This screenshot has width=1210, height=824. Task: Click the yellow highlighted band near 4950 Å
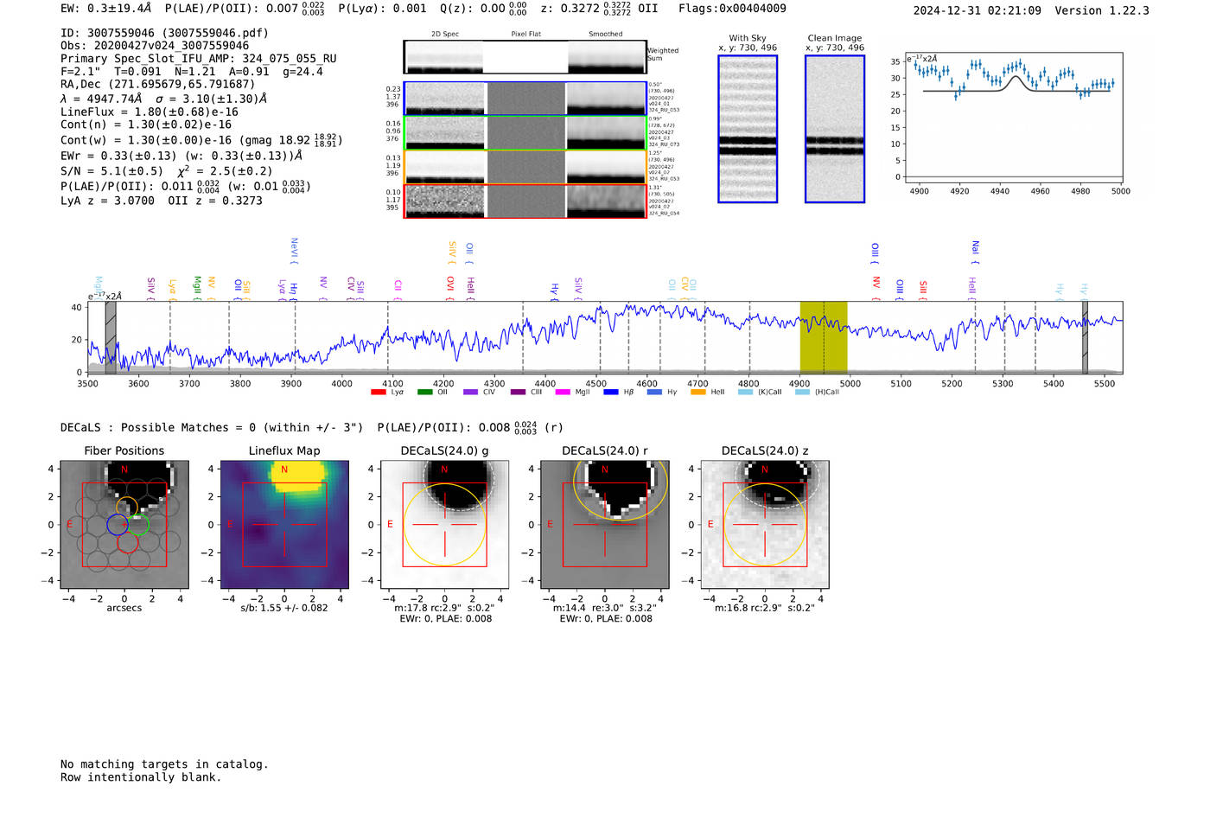pyautogui.click(x=824, y=337)
